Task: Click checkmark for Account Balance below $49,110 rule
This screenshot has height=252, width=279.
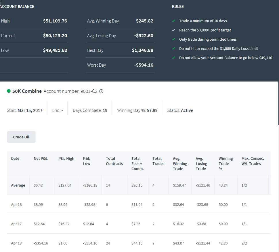Action: (174, 58)
